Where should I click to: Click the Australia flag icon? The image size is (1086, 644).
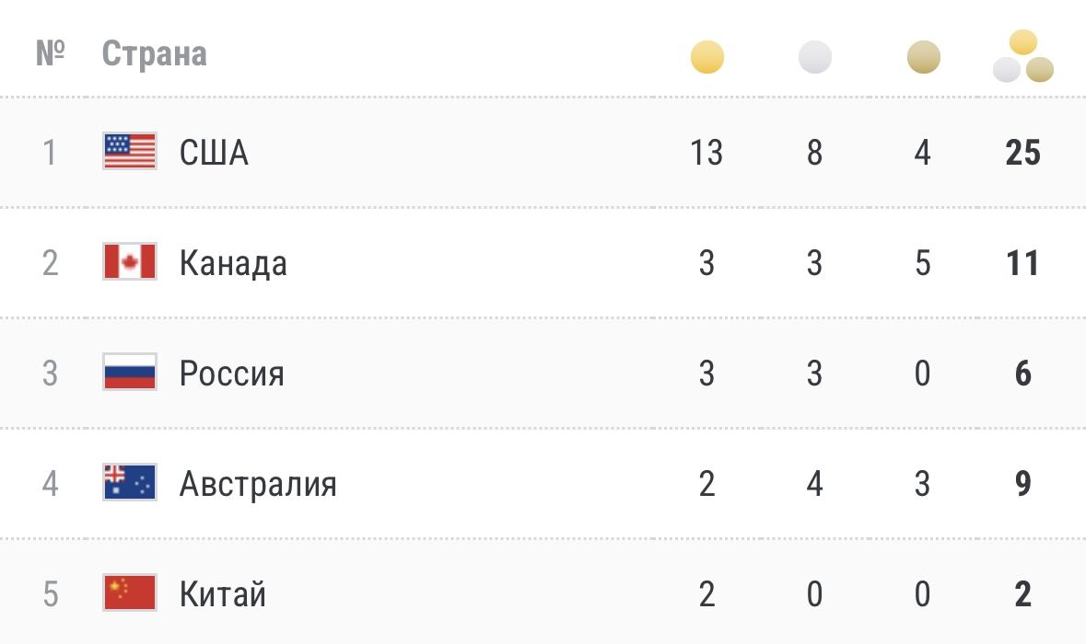pyautogui.click(x=130, y=483)
